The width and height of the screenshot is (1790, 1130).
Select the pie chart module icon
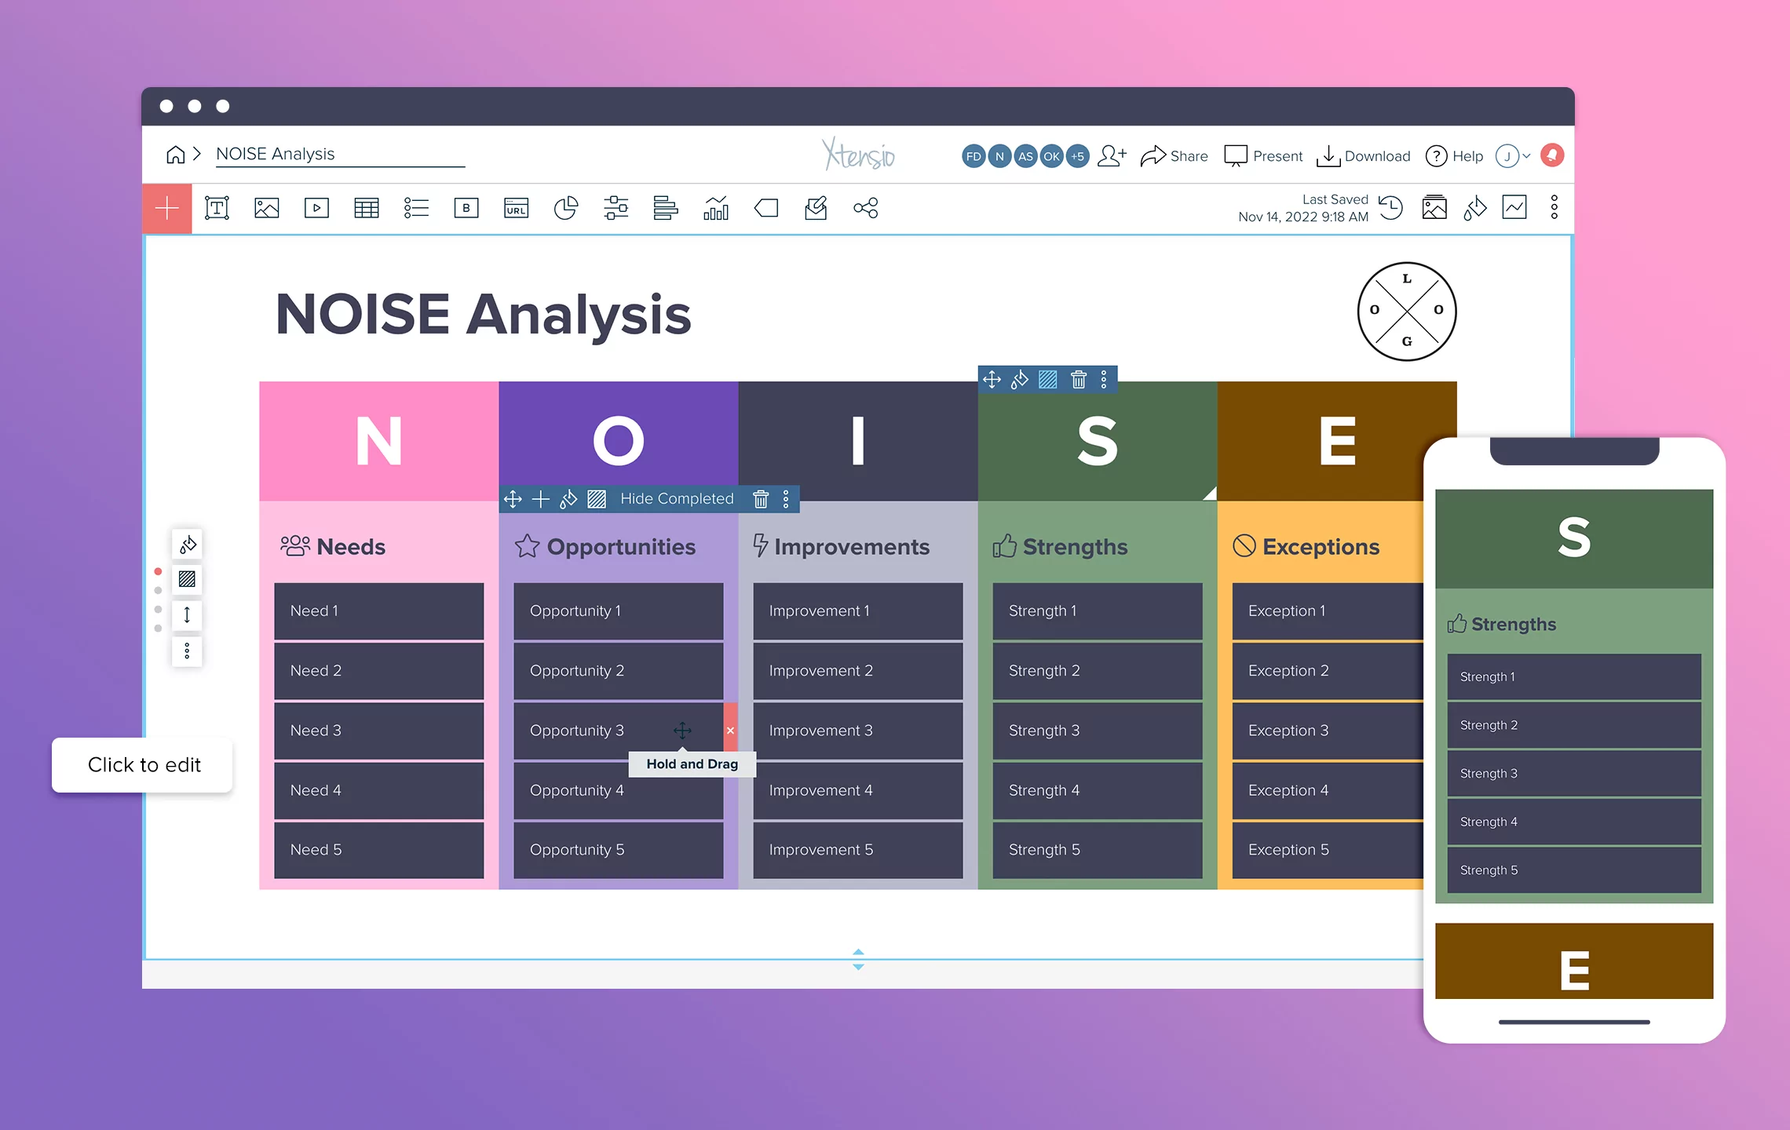565,209
